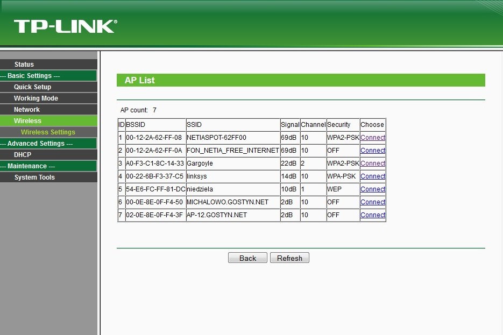Refresh the AP list
Screen dimensions: 503x335
click(x=289, y=258)
